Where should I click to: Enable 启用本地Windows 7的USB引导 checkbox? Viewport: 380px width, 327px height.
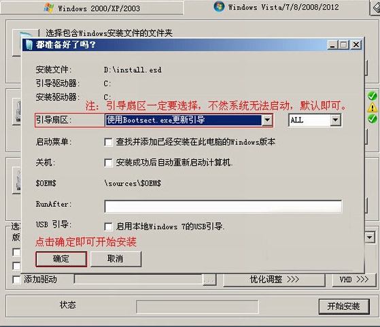tap(108, 226)
